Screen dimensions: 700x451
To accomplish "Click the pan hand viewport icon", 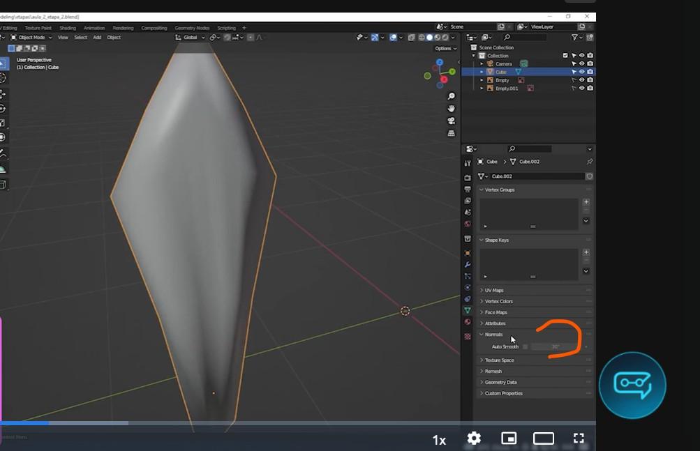I will point(452,108).
